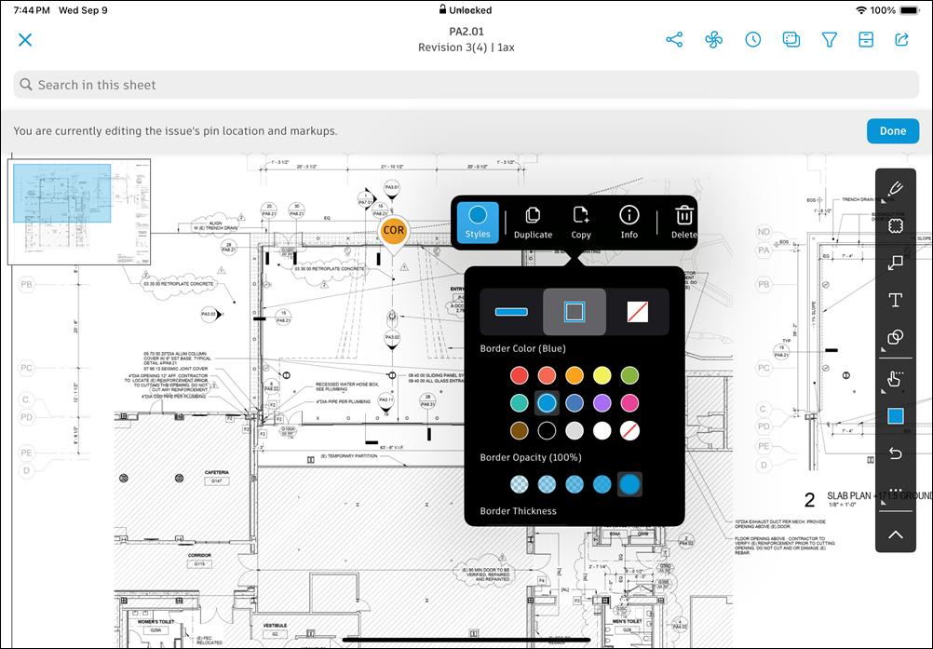Screen dimensions: 933x649
Task: Set border opacity to 100%
Action: click(x=629, y=484)
